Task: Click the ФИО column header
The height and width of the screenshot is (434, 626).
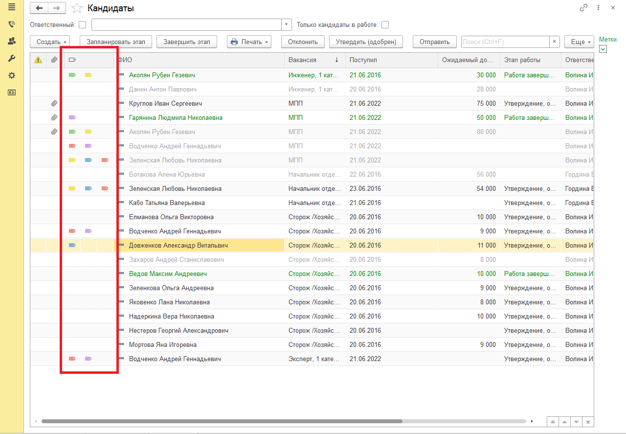Action: [x=199, y=60]
